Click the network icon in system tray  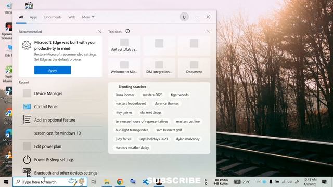(283, 182)
